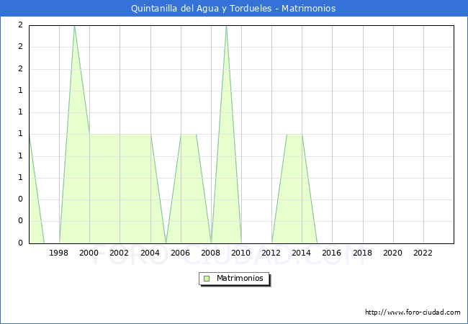Click the 1999 peak of the area chart

click(74, 26)
